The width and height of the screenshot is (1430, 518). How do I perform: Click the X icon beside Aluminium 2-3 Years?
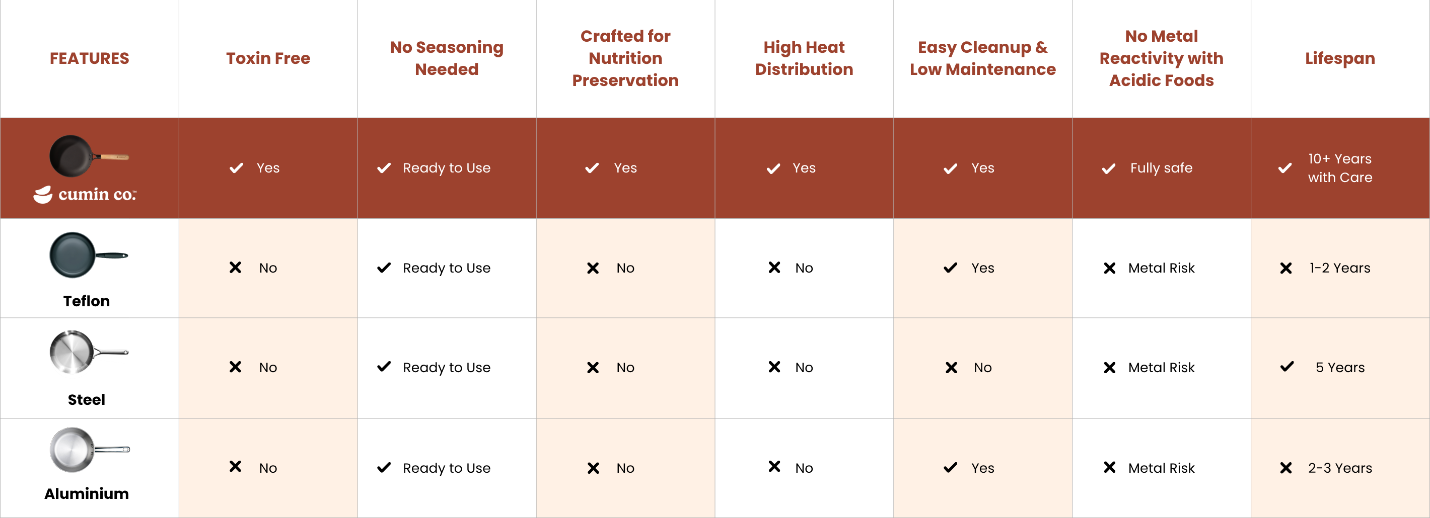[1285, 468]
